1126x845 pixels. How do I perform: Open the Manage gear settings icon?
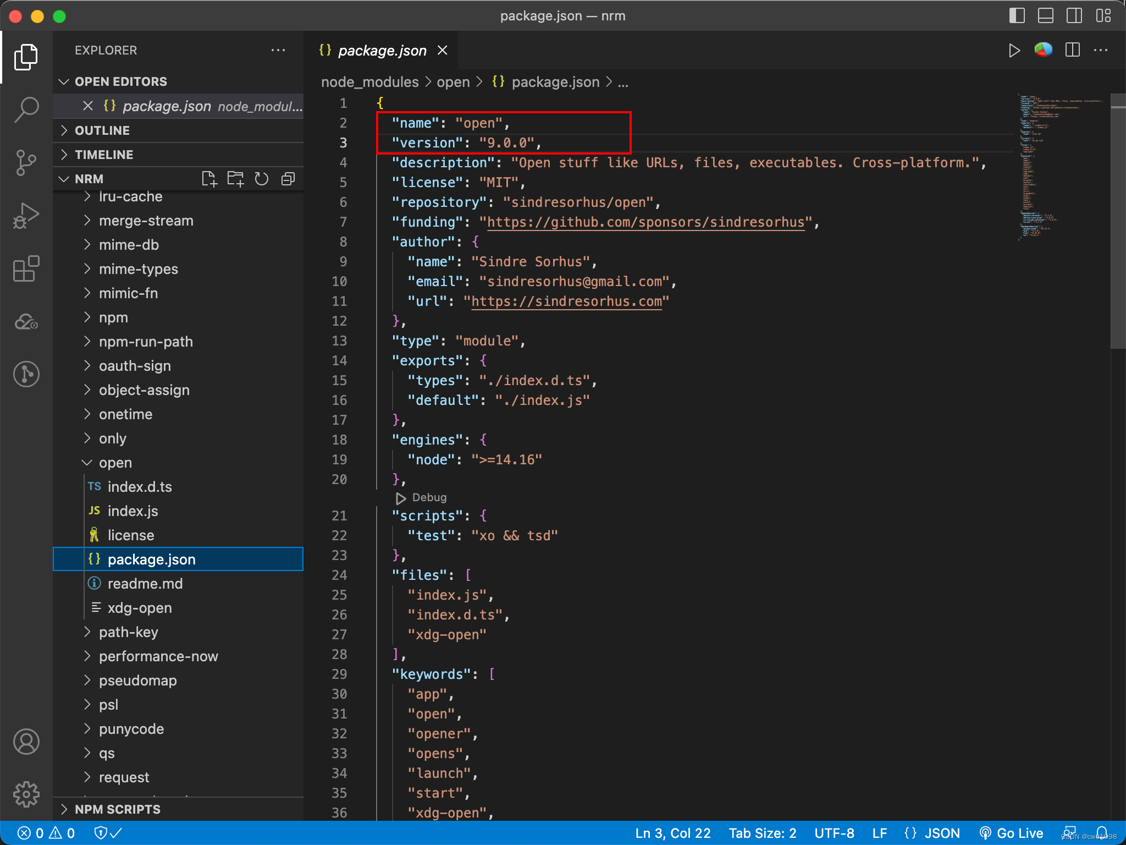[x=26, y=794]
